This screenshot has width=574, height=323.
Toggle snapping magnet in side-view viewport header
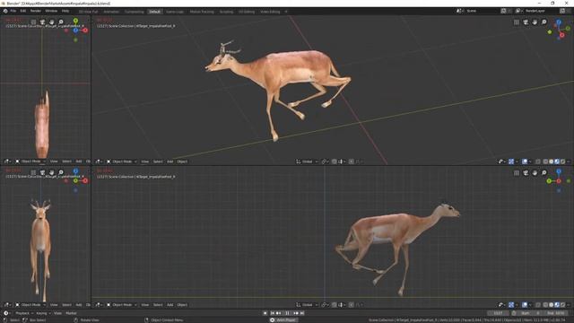[335, 305]
